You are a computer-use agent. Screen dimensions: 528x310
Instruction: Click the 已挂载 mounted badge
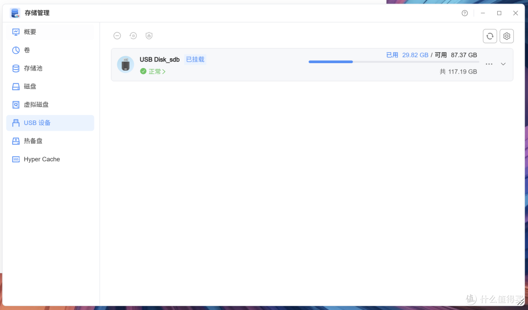point(195,59)
